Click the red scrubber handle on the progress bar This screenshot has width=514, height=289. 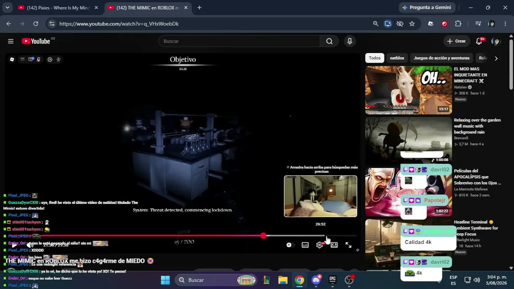point(263,236)
